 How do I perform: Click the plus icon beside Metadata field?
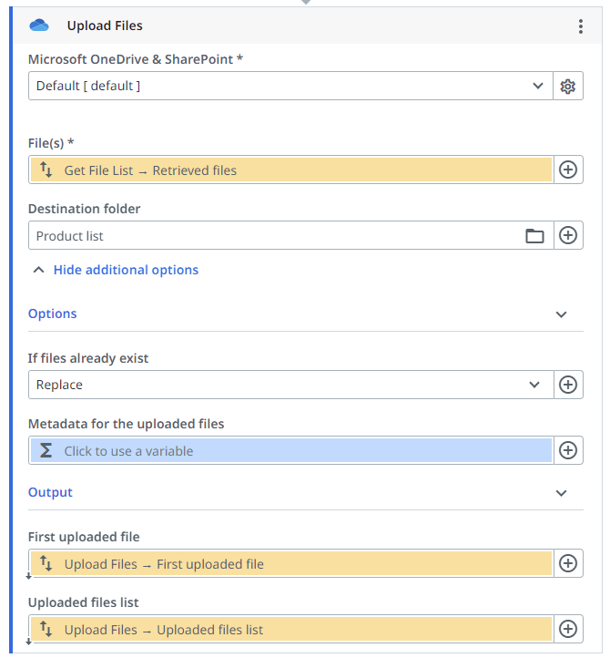[x=568, y=450]
